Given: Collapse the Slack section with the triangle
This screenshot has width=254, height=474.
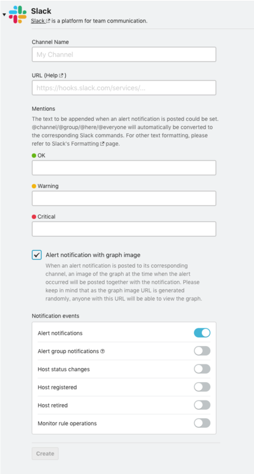Looking at the screenshot, I should tap(4, 15).
